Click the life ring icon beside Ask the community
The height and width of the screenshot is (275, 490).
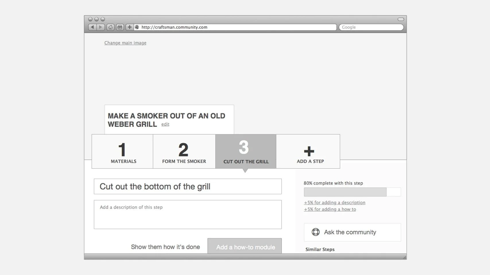click(x=315, y=232)
